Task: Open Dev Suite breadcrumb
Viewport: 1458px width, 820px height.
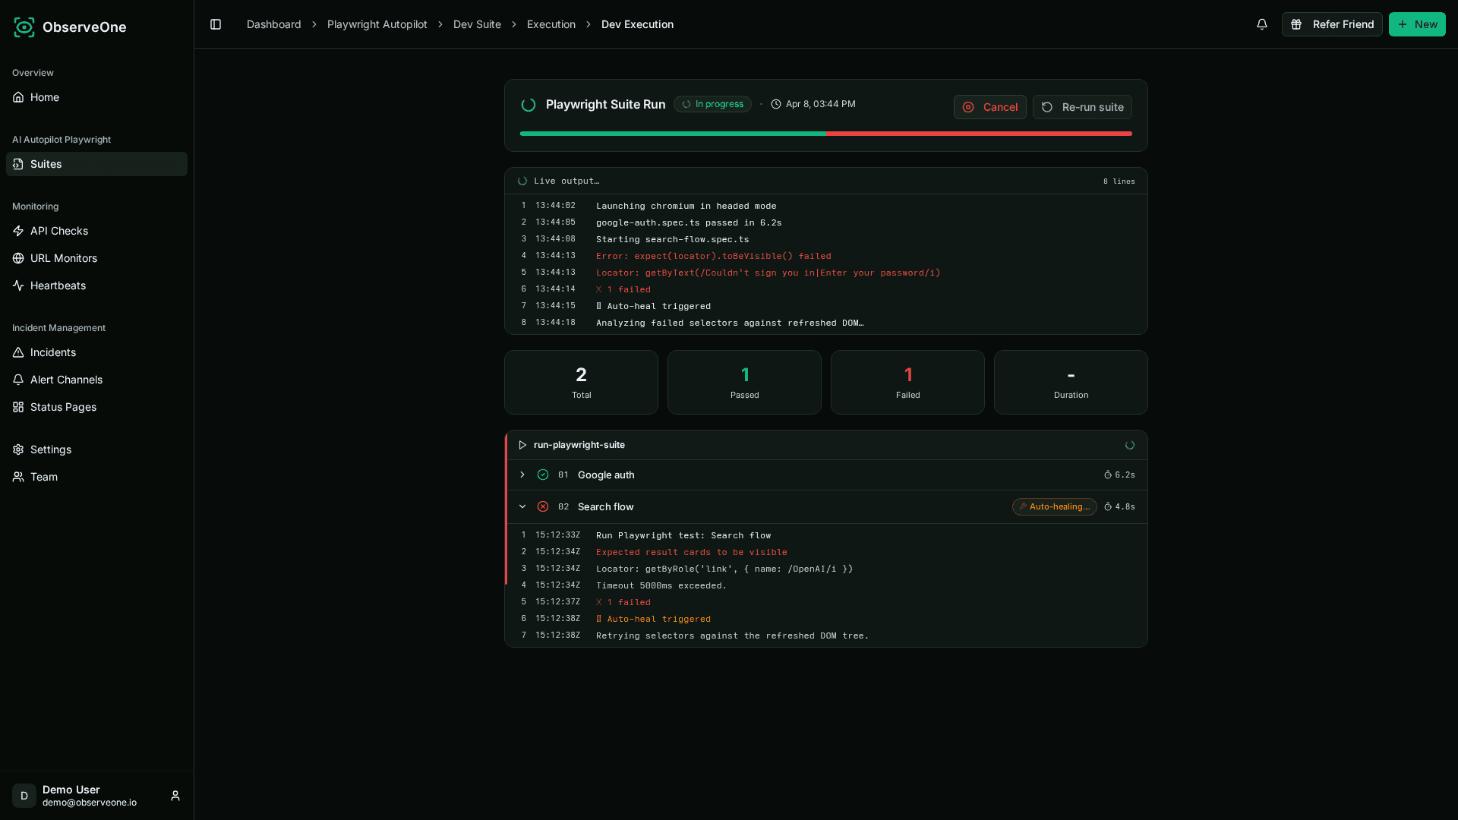Action: tap(477, 24)
